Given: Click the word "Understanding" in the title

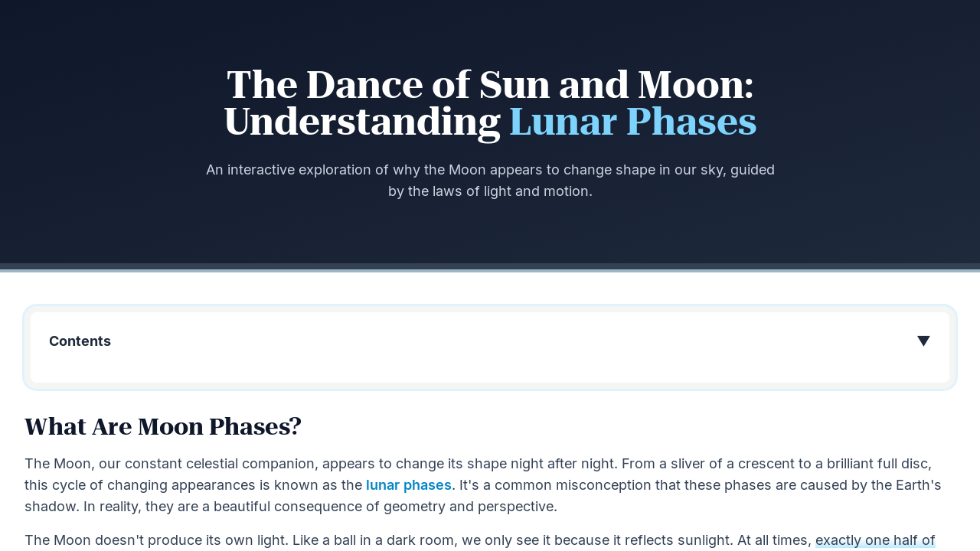Looking at the screenshot, I should [x=362, y=122].
